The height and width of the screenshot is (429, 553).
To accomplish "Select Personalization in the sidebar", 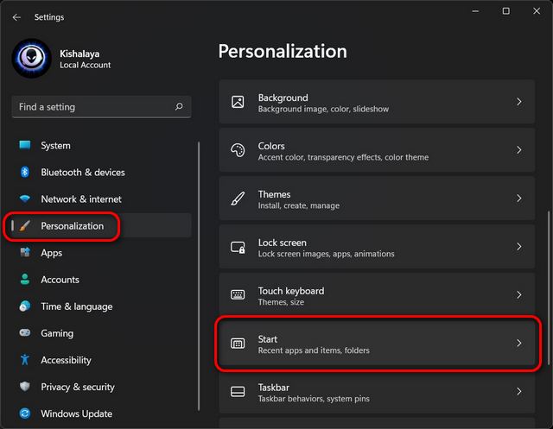I will coord(102,226).
